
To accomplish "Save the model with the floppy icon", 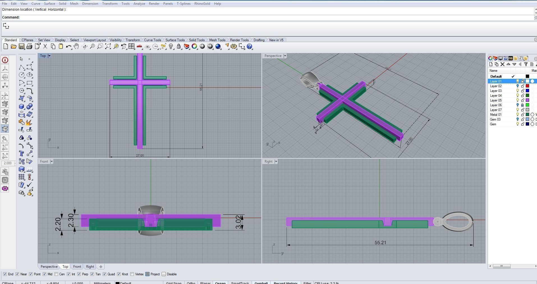I will tap(21, 47).
